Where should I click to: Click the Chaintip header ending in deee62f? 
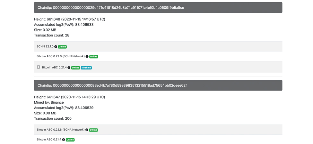(158, 85)
